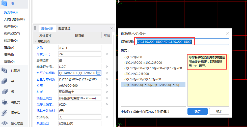This screenshot has height=127, width=247.
Task: Select format (1)C12@200+(1)C10@200+(1)C12@200
Action: point(153,68)
